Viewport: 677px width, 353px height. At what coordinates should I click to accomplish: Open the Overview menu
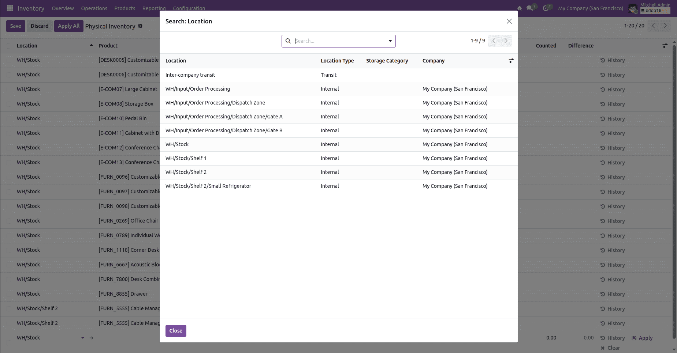click(63, 8)
